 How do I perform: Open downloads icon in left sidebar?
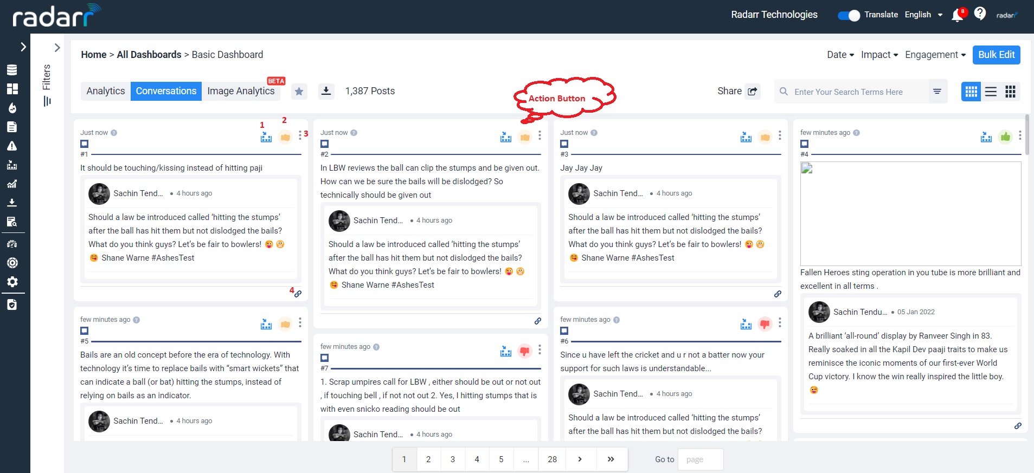pos(12,203)
